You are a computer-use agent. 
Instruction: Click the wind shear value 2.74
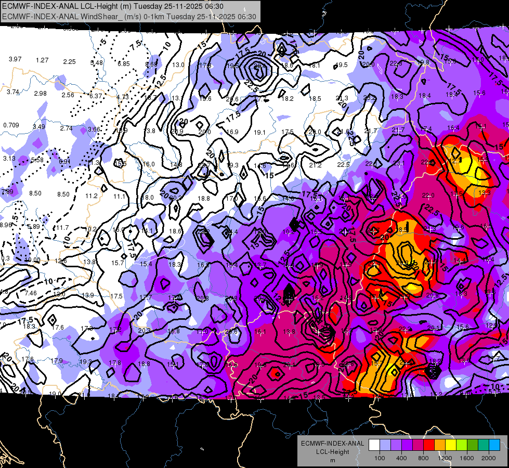[66, 128]
